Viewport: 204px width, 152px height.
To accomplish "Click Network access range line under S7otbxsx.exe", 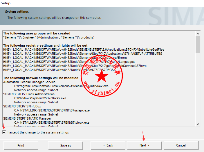I will pyautogui.click(x=36, y=102).
